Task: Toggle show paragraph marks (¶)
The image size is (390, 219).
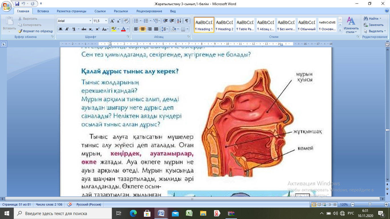Action: click(186, 21)
